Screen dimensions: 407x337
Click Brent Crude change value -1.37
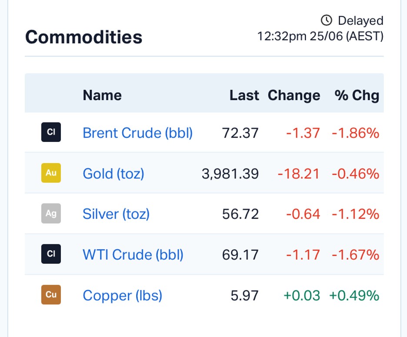303,133
